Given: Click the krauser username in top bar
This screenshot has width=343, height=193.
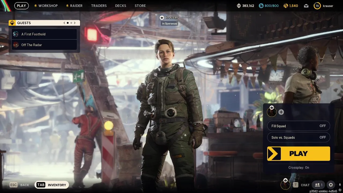Looking at the screenshot, I should point(327,6).
